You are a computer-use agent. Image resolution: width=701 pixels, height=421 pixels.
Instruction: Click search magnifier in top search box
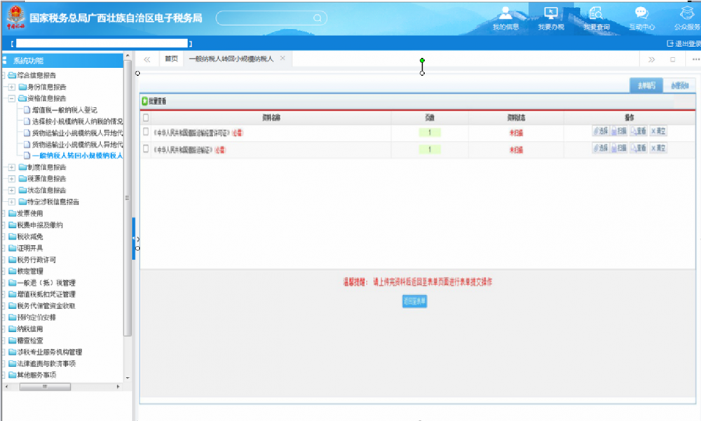318,18
